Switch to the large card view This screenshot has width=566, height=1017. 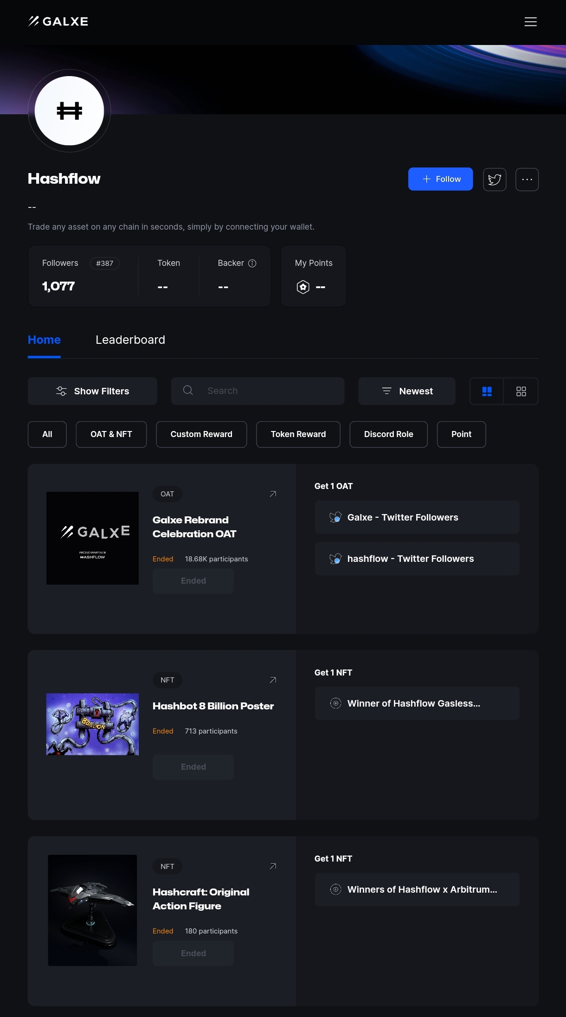pyautogui.click(x=487, y=391)
